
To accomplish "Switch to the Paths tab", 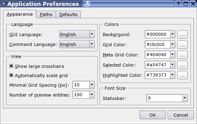I will 46,14.
